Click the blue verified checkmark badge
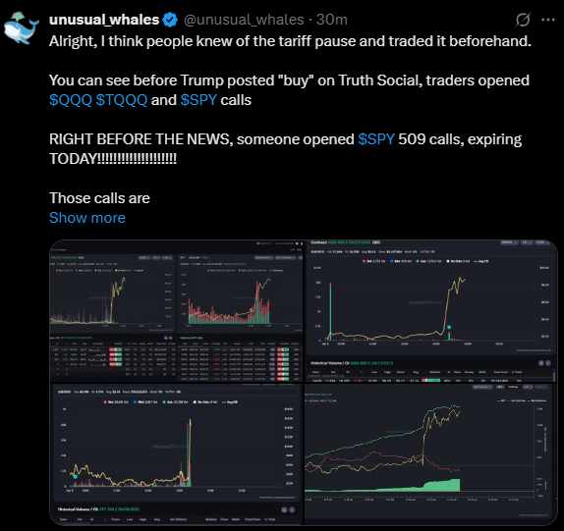This screenshot has width=564, height=531. click(x=170, y=20)
